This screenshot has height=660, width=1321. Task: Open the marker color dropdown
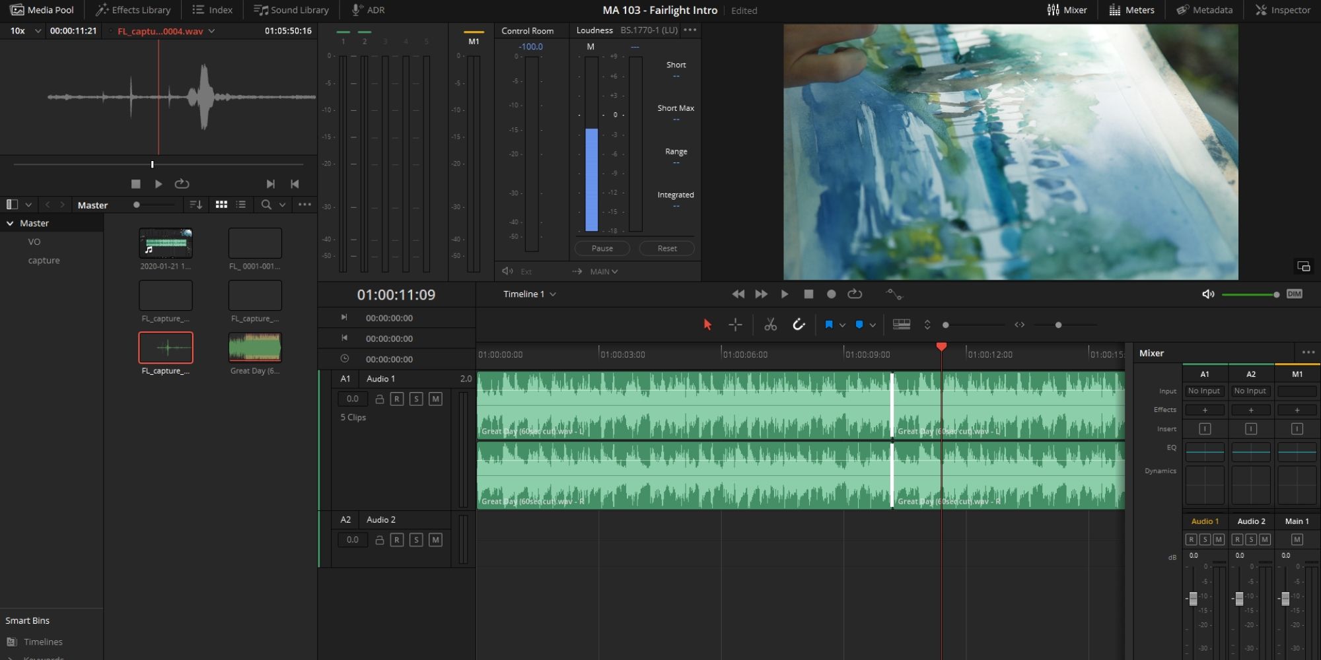[873, 325]
